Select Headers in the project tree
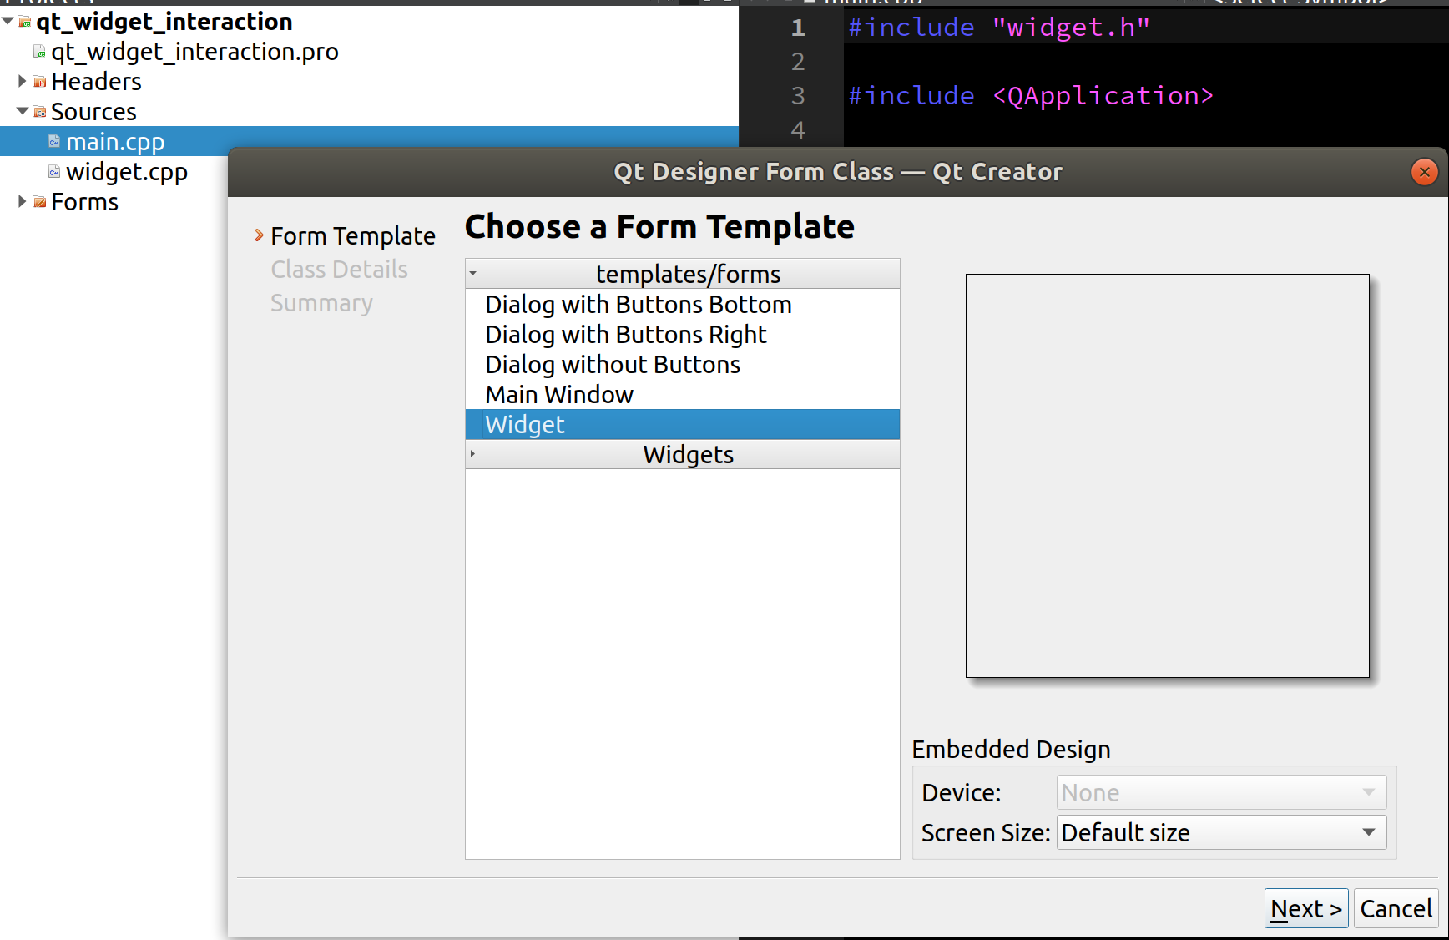The image size is (1449, 940). coord(96,82)
